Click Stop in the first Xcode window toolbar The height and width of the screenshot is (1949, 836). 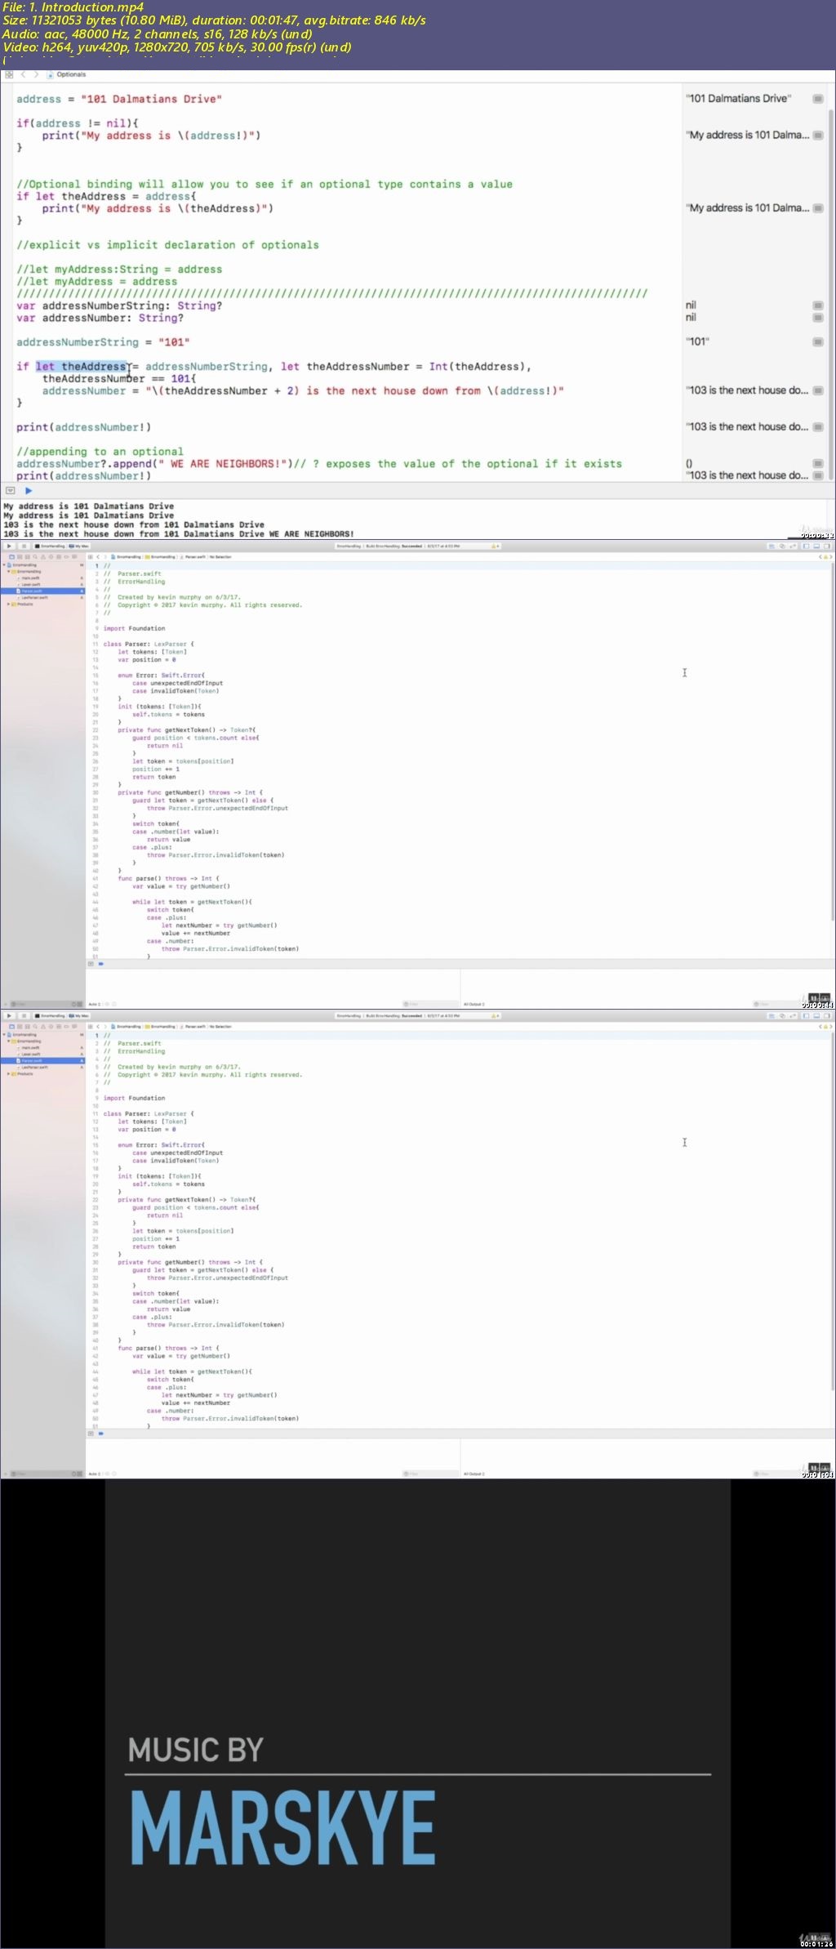click(24, 546)
